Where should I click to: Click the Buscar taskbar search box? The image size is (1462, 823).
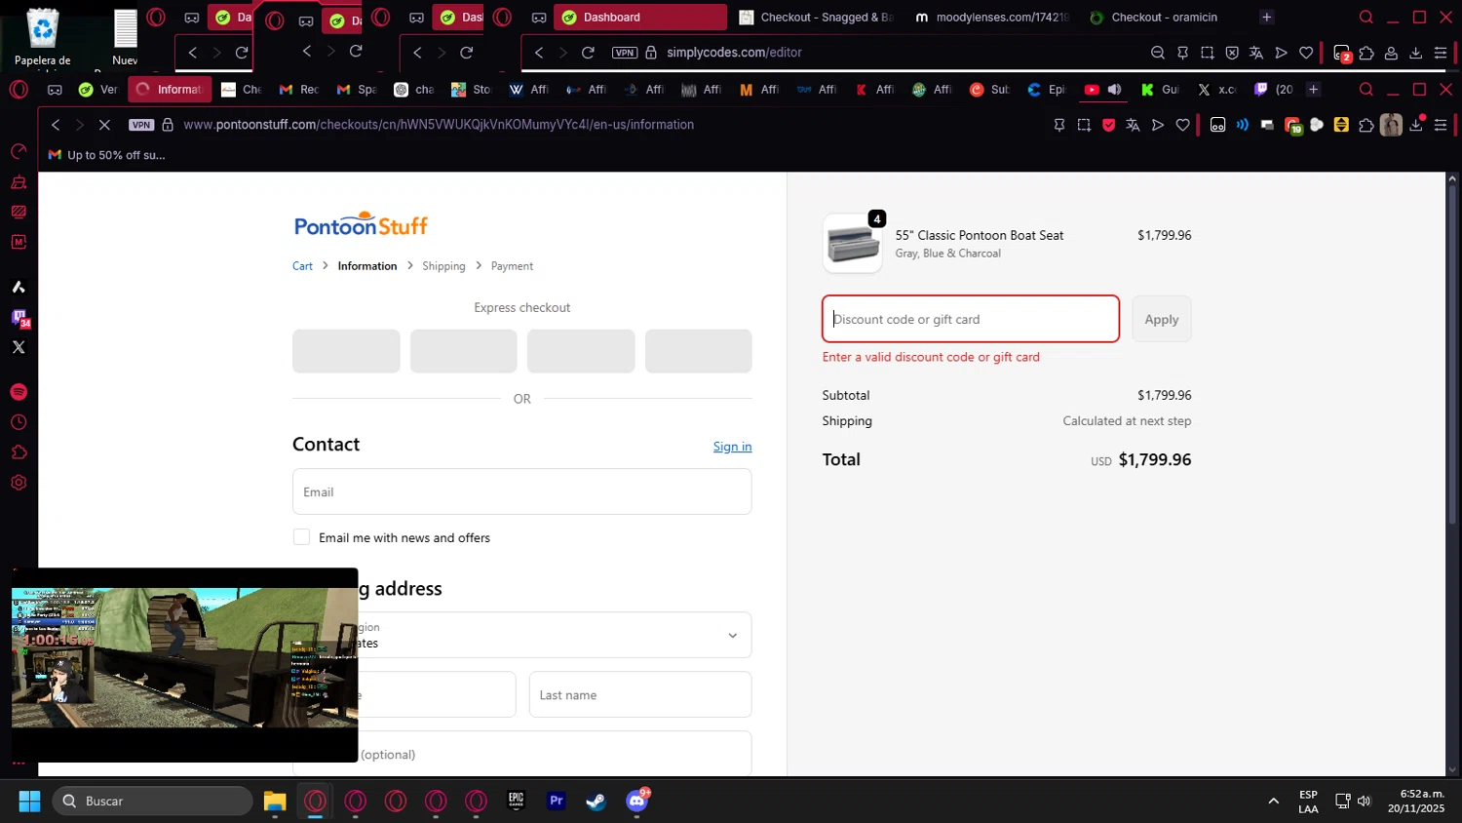[x=152, y=801]
